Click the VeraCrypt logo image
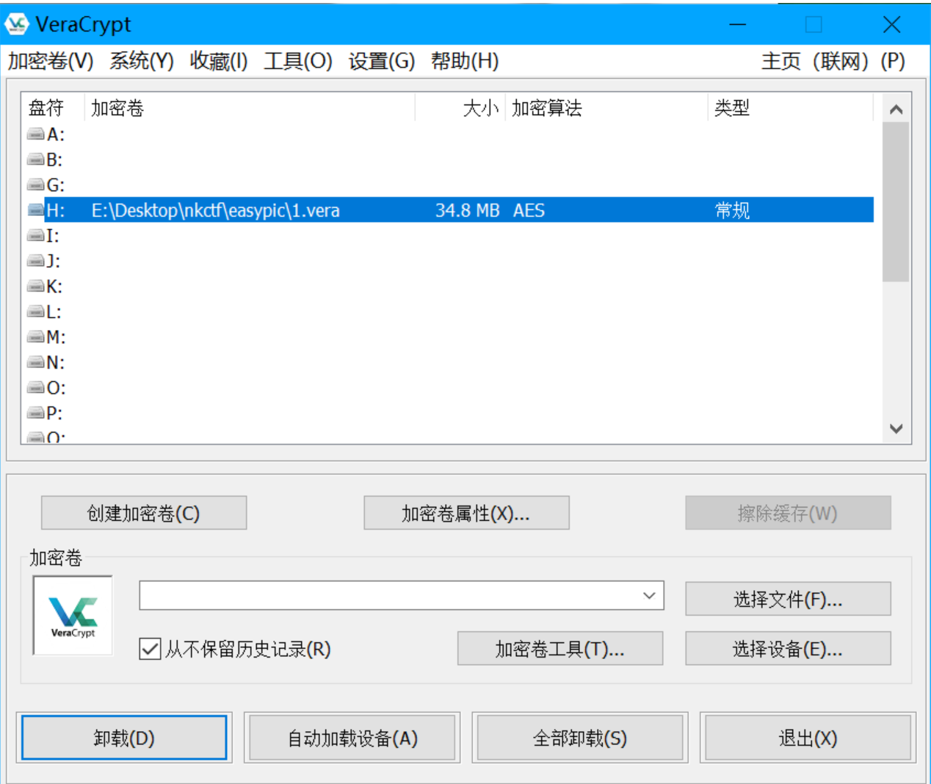 click(x=73, y=615)
